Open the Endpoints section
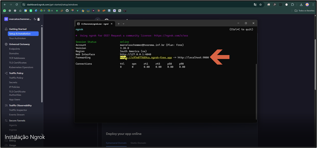The width and height of the screenshot is (317, 148). tap(14, 49)
